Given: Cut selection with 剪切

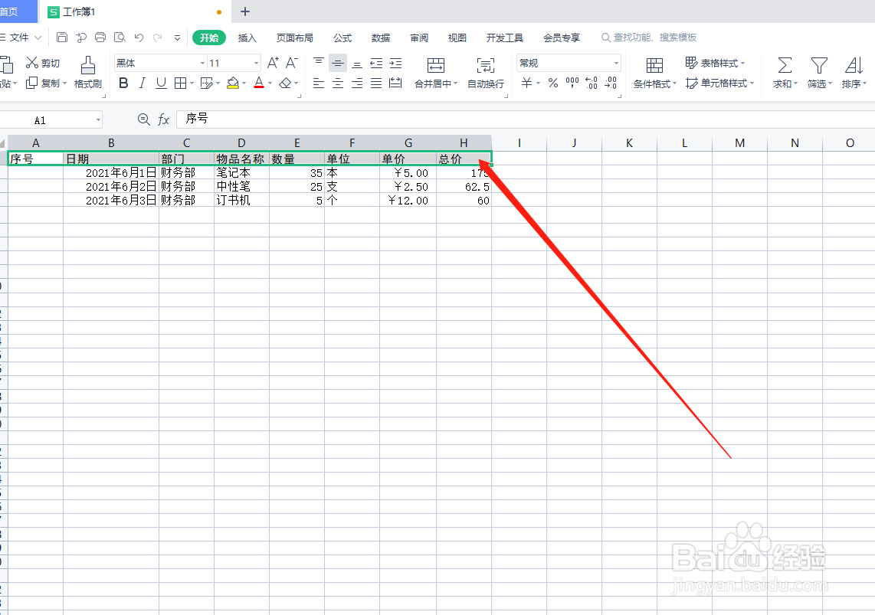Looking at the screenshot, I should [x=43, y=63].
